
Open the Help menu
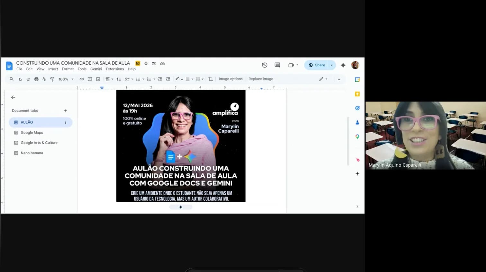click(131, 69)
